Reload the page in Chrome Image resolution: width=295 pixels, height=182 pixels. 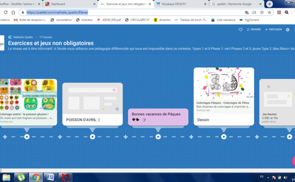point(5,12)
